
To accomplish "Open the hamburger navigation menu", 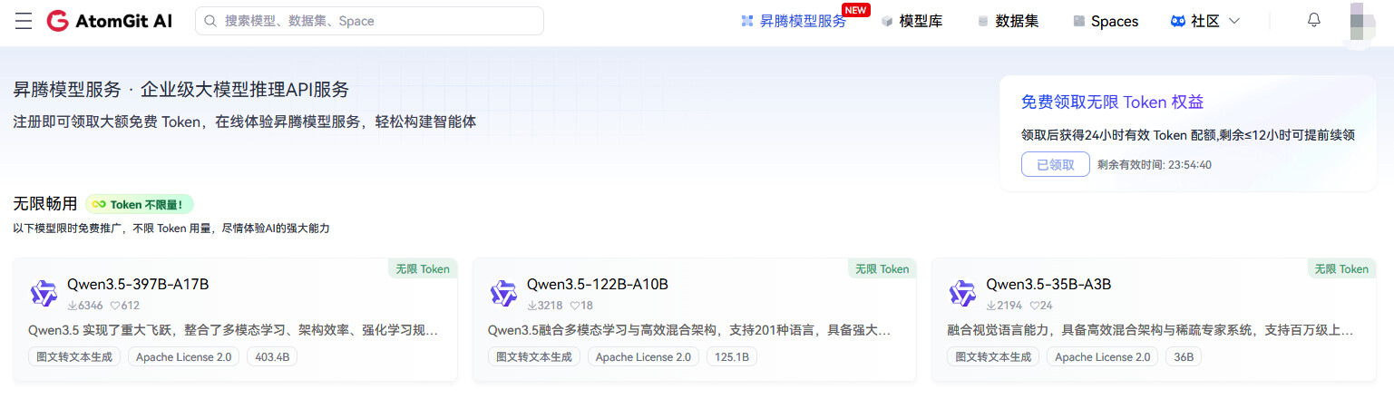I will (24, 21).
